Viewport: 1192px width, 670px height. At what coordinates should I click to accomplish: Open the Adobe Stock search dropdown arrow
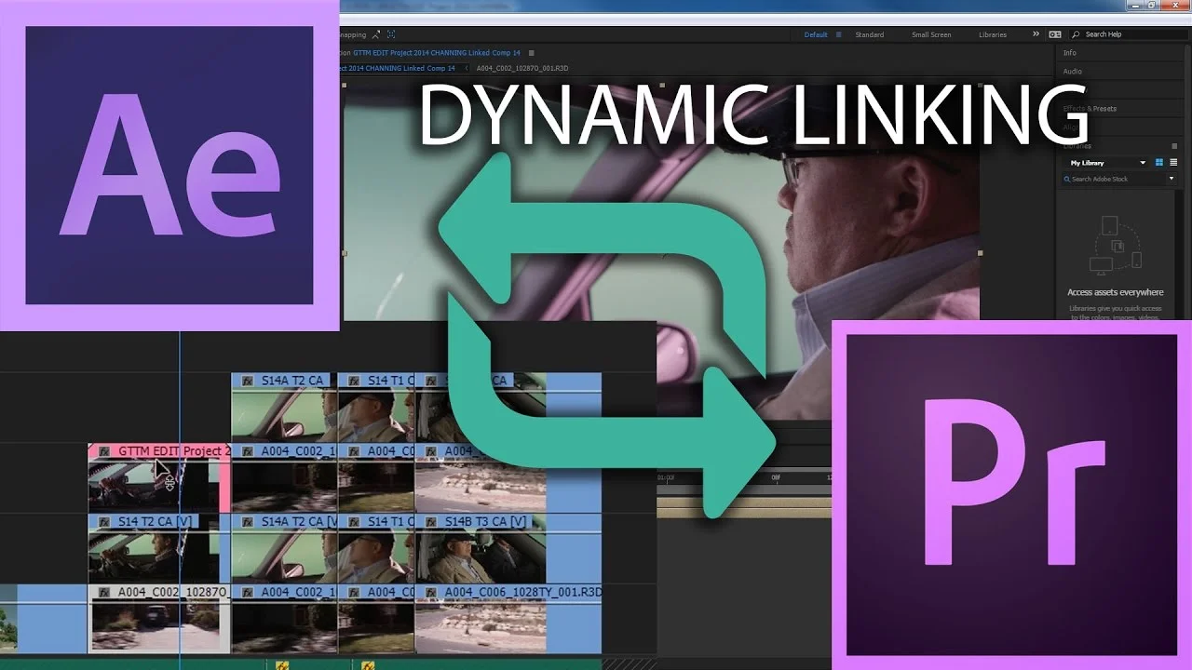point(1172,179)
